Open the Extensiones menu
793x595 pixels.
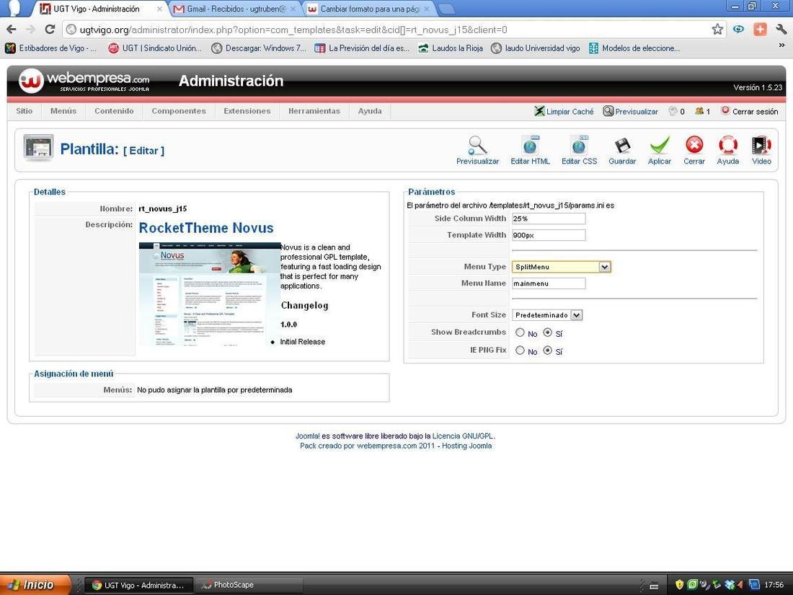click(247, 111)
